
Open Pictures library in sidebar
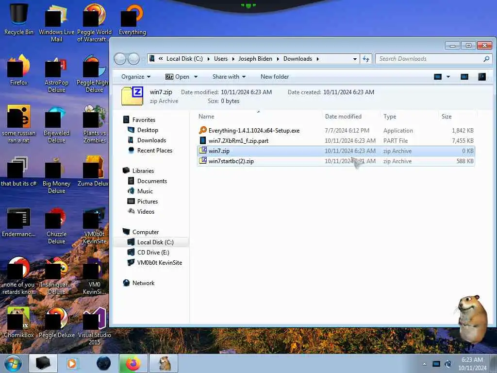pos(148,202)
